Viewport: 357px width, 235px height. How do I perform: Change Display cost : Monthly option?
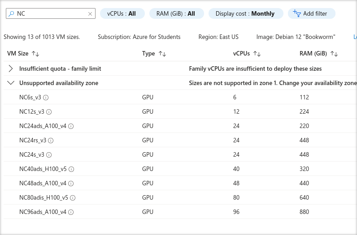[245, 13]
